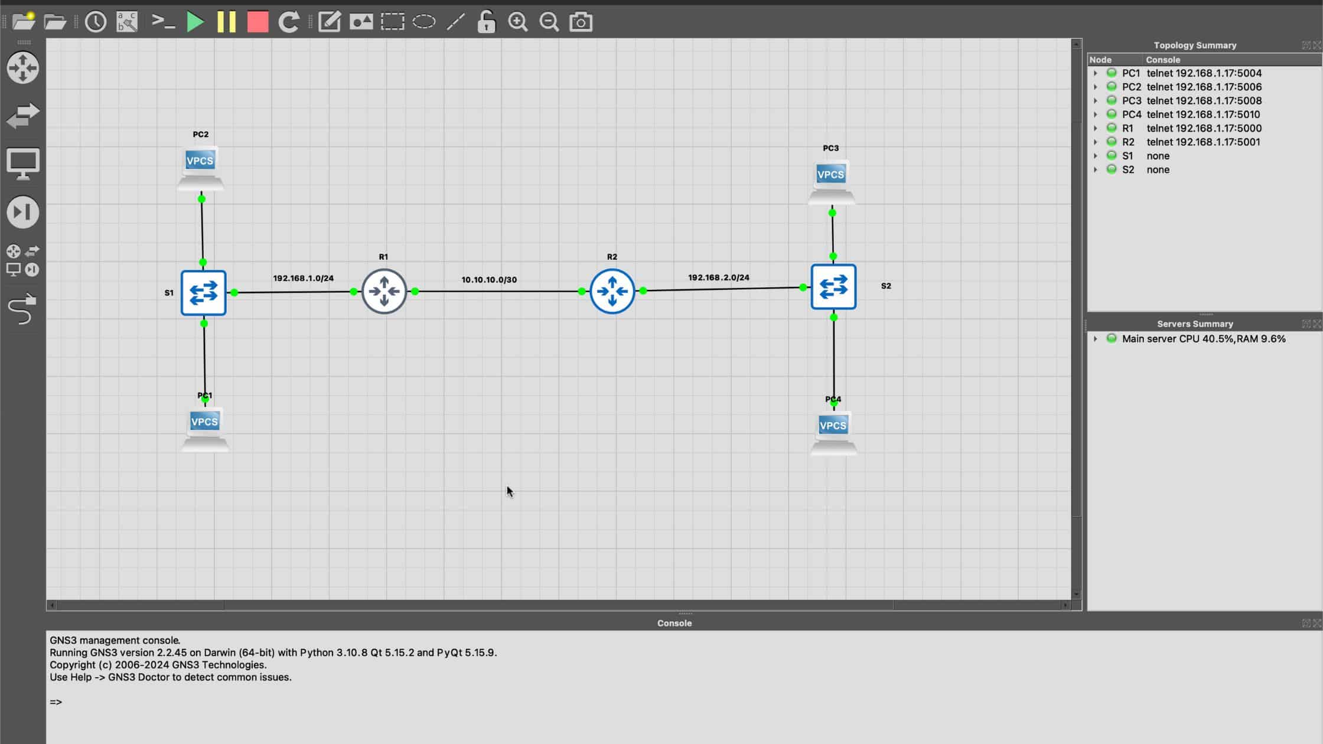Open the GNS3 file menu
1323x744 pixels.
click(x=25, y=22)
